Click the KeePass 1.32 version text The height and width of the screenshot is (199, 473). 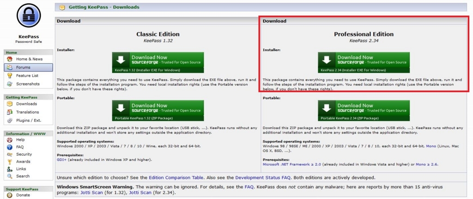[x=158, y=41]
